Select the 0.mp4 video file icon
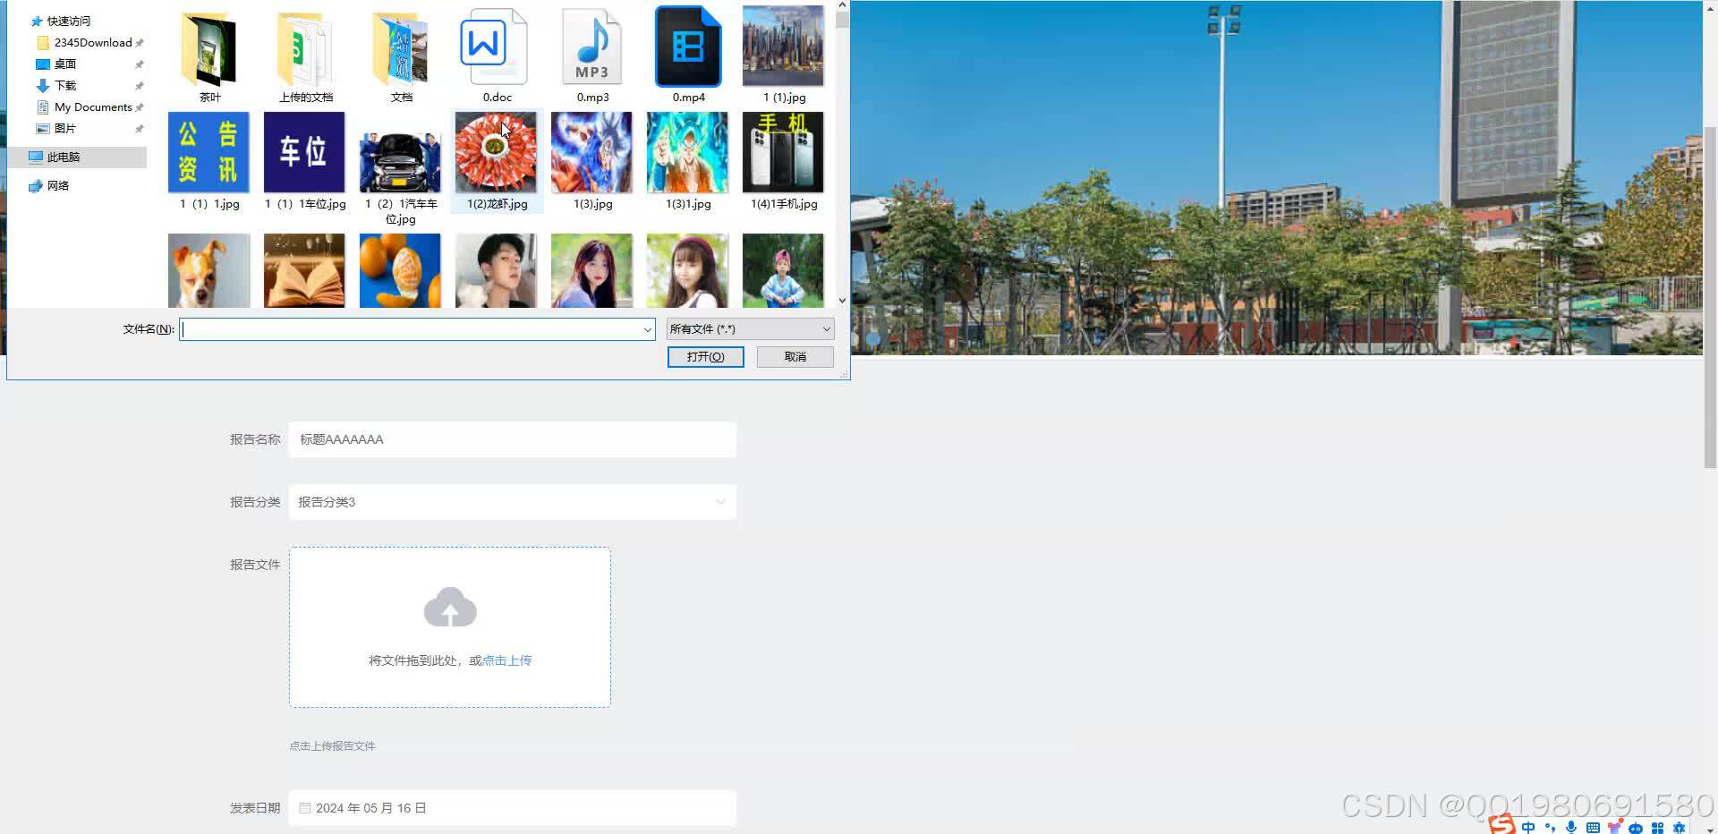The width and height of the screenshot is (1718, 834). click(x=688, y=47)
